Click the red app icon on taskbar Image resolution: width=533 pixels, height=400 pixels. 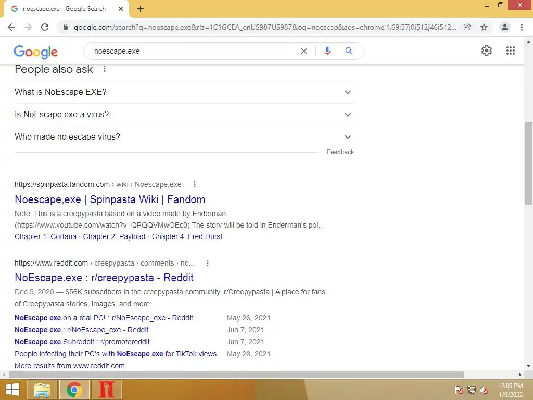coord(106,390)
